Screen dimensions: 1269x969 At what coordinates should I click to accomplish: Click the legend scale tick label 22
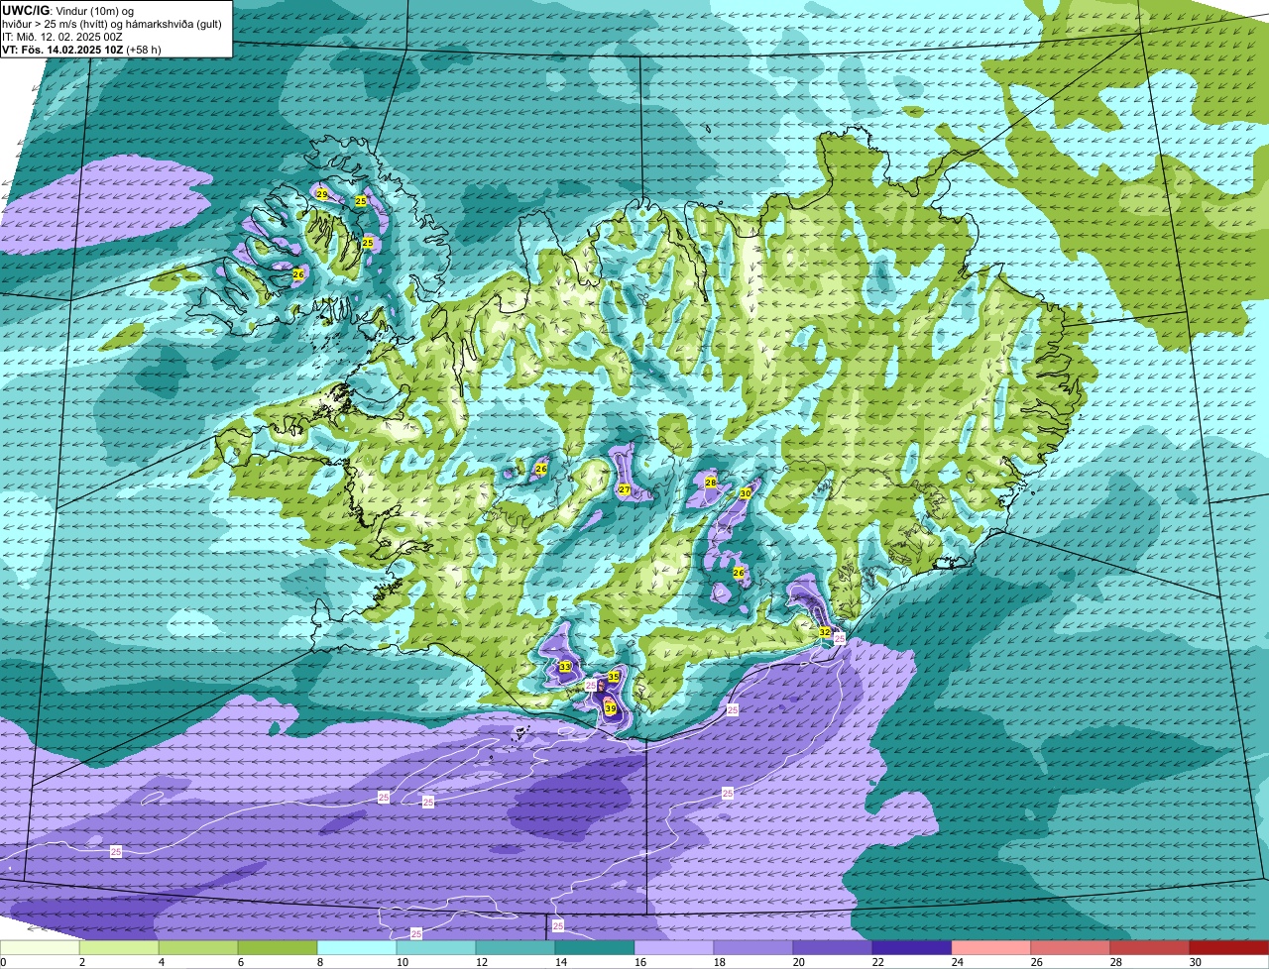point(878,962)
